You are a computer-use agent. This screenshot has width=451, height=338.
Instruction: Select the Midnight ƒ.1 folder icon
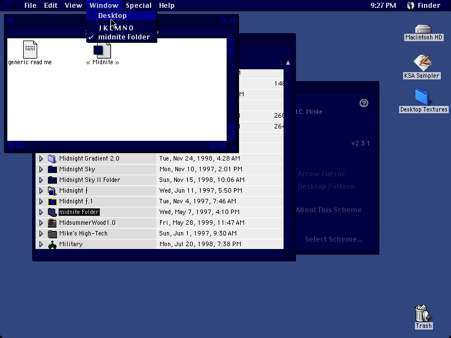(x=52, y=202)
